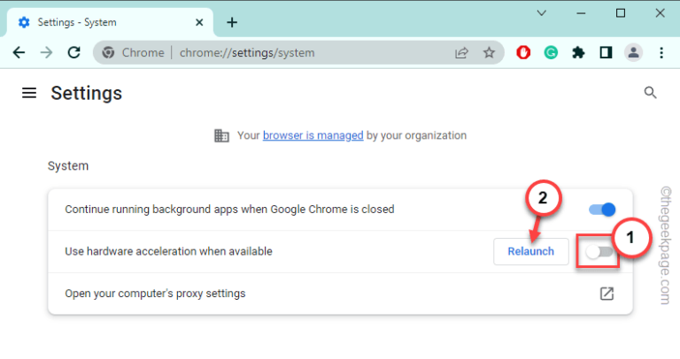
Task: Share this page via share icon
Action: [461, 53]
